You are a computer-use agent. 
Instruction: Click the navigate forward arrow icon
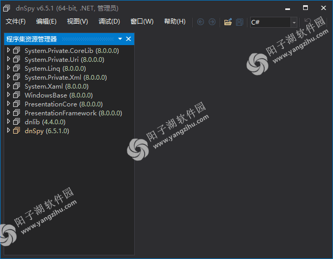tap(212, 22)
